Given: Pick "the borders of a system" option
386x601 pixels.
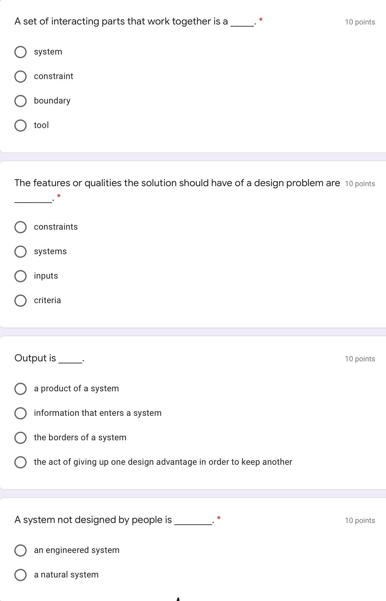Looking at the screenshot, I should point(20,438).
